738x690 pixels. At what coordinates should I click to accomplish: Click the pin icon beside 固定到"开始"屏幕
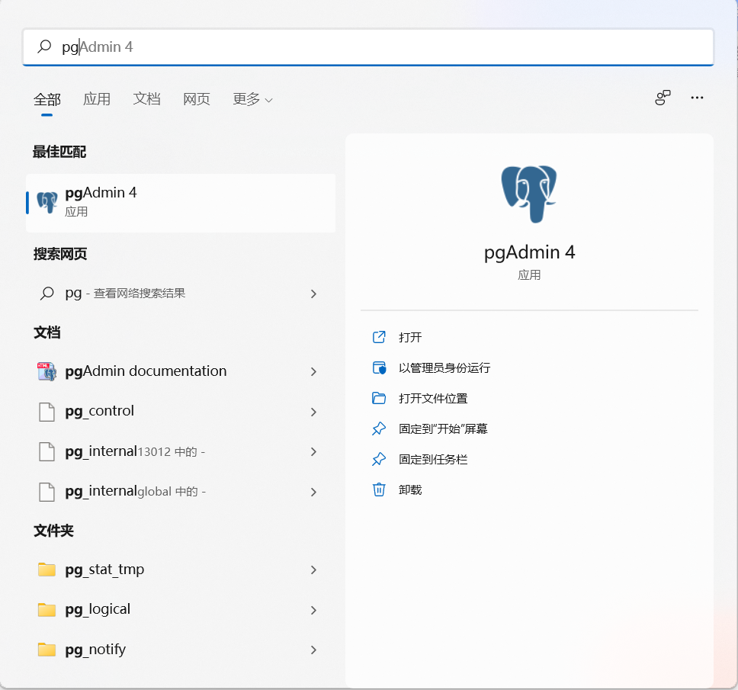pos(379,428)
